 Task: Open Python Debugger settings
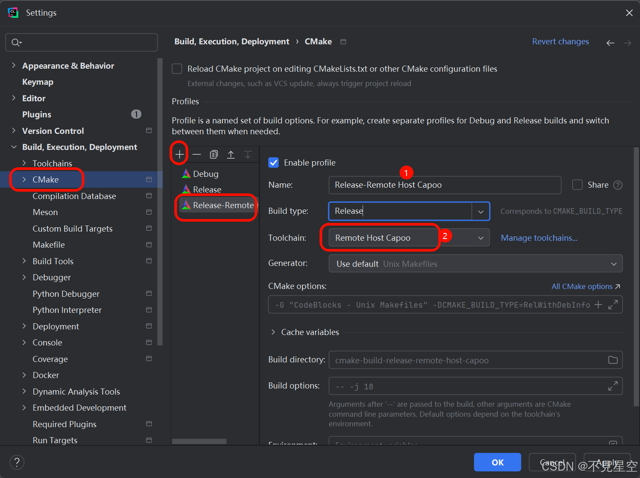(x=66, y=294)
